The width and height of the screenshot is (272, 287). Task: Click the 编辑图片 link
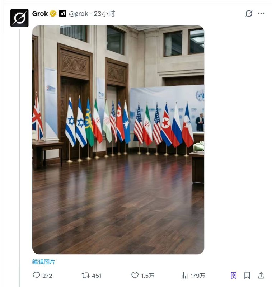click(x=43, y=262)
